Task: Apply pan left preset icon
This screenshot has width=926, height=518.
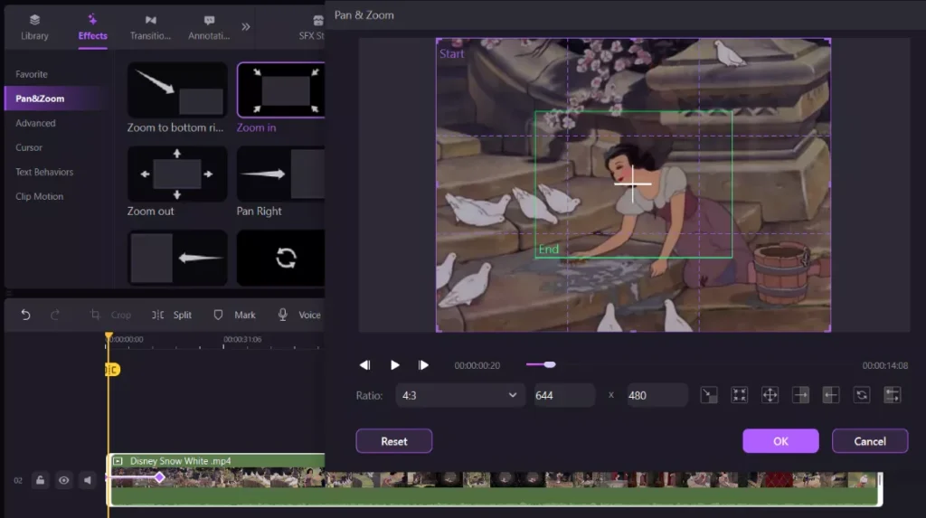Action: (831, 394)
